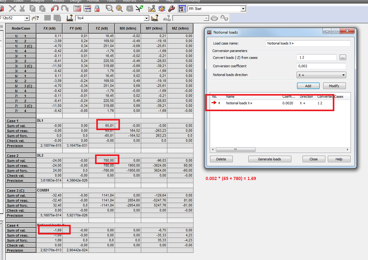Click the Modify button in Notional loads
368x260 pixels.
(x=334, y=86)
